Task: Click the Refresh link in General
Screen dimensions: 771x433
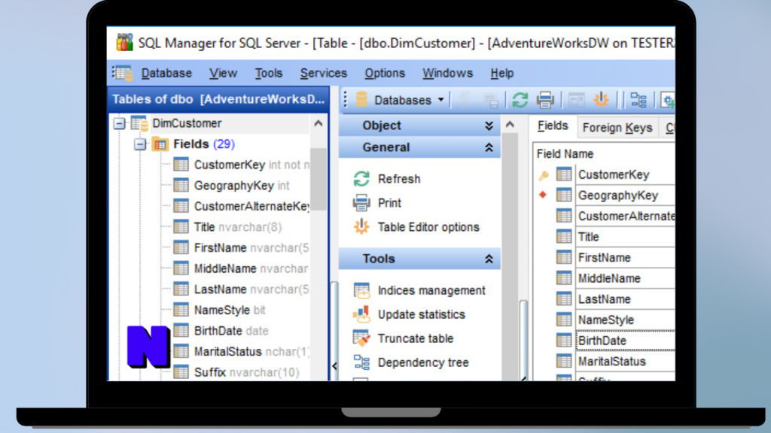Action: click(399, 179)
